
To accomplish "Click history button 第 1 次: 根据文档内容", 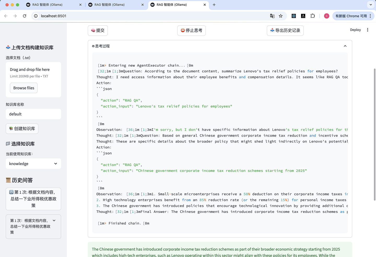I will pos(33,199).
